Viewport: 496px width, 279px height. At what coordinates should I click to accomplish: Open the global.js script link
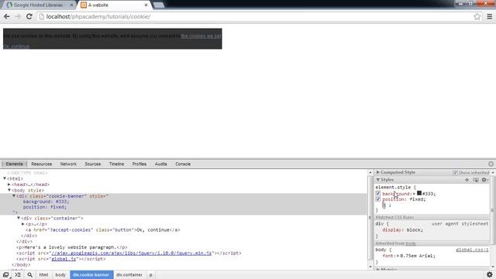click(x=64, y=259)
